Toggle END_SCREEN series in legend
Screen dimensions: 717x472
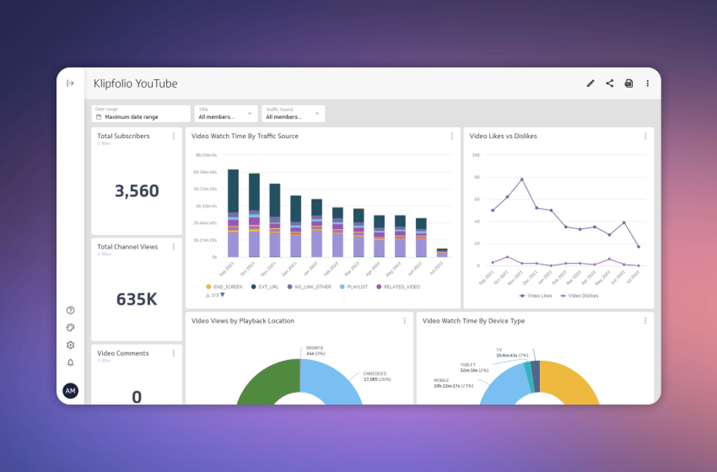coord(224,287)
